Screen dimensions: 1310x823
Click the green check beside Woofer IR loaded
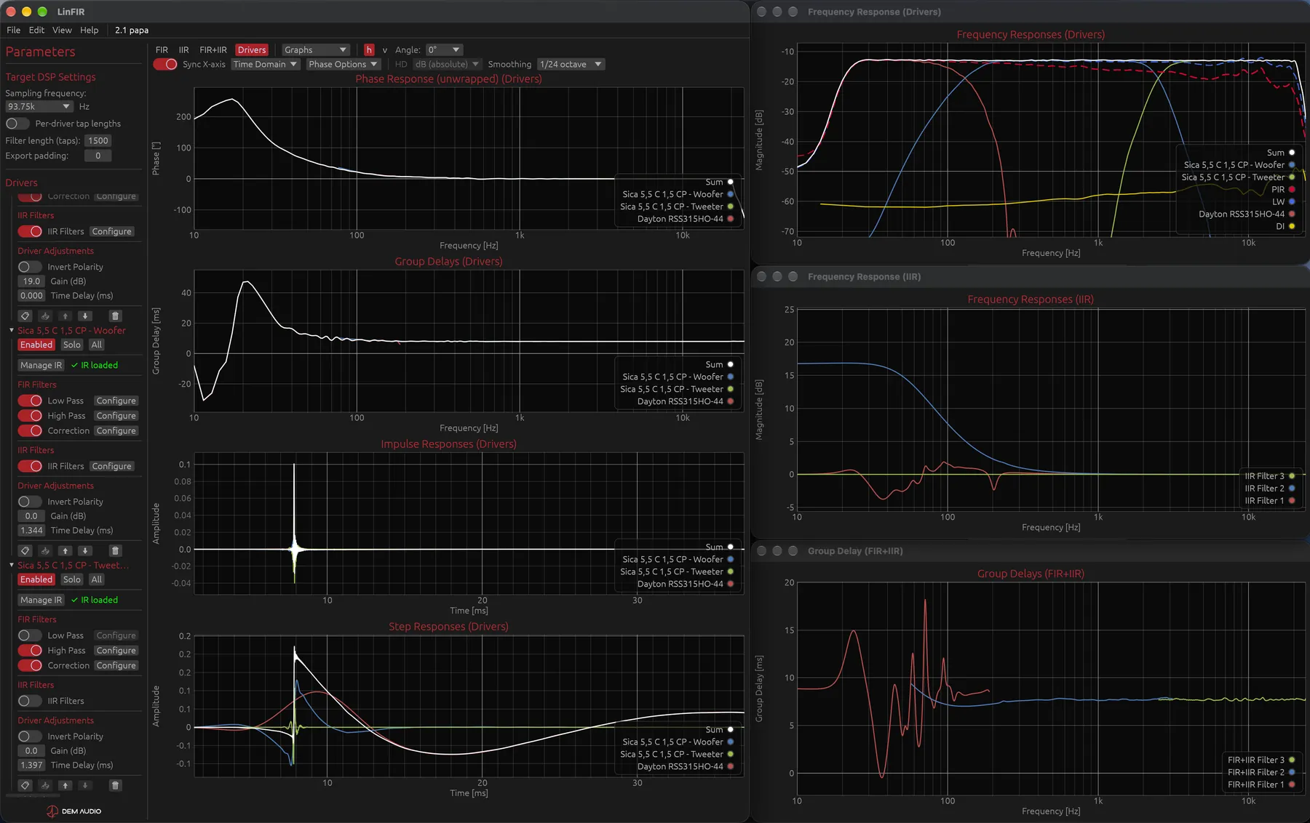coord(74,365)
